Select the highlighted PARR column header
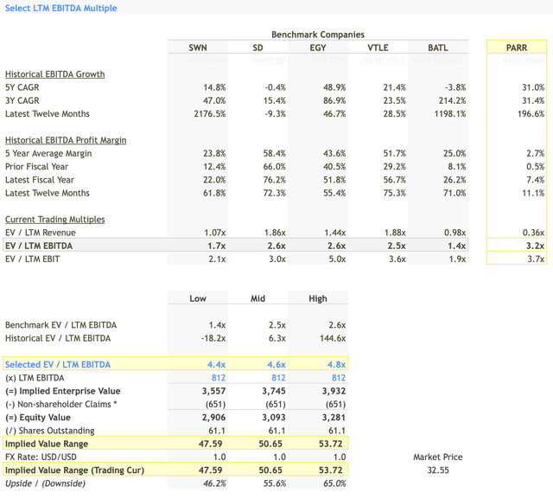Viewport: 553px width, 499px height. click(x=516, y=48)
